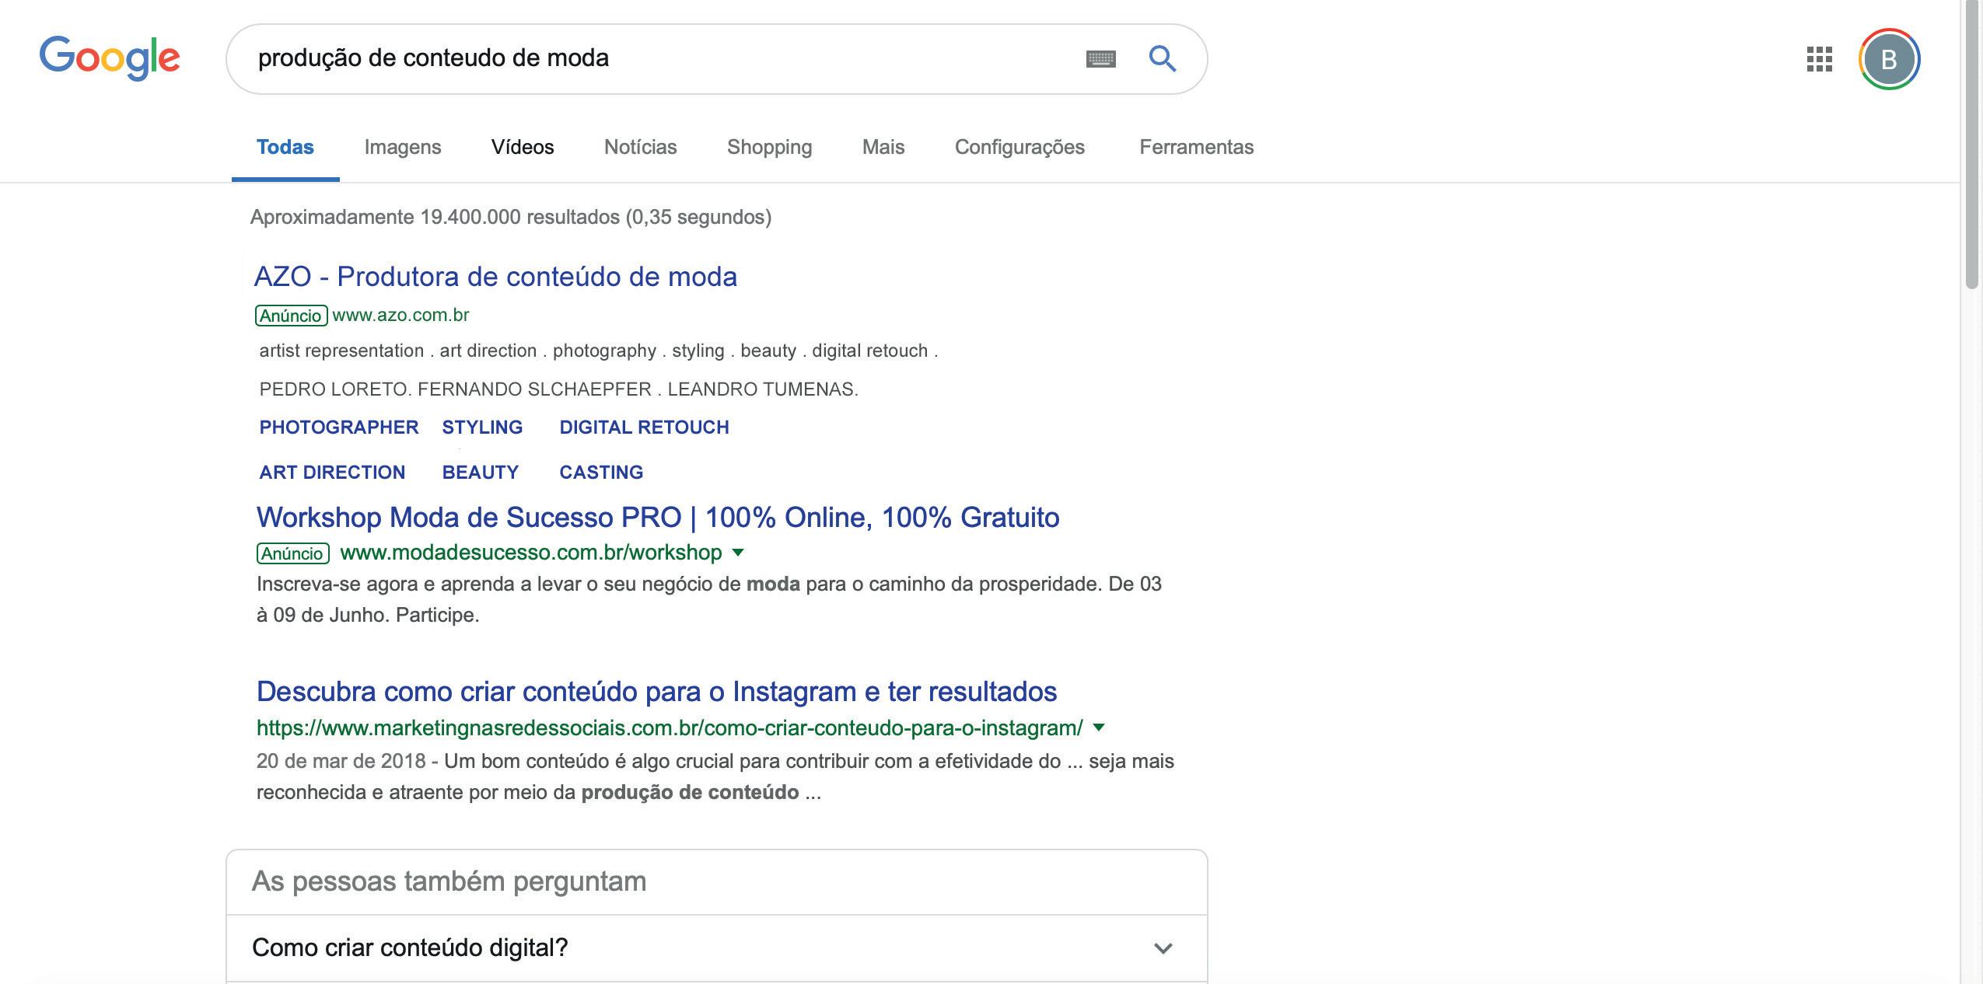
Task: Expand dropdown arrow next to marketingnasredessociais URL
Action: [1099, 728]
